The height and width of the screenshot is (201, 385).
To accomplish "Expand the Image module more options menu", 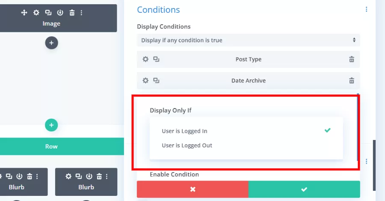I will (x=82, y=12).
